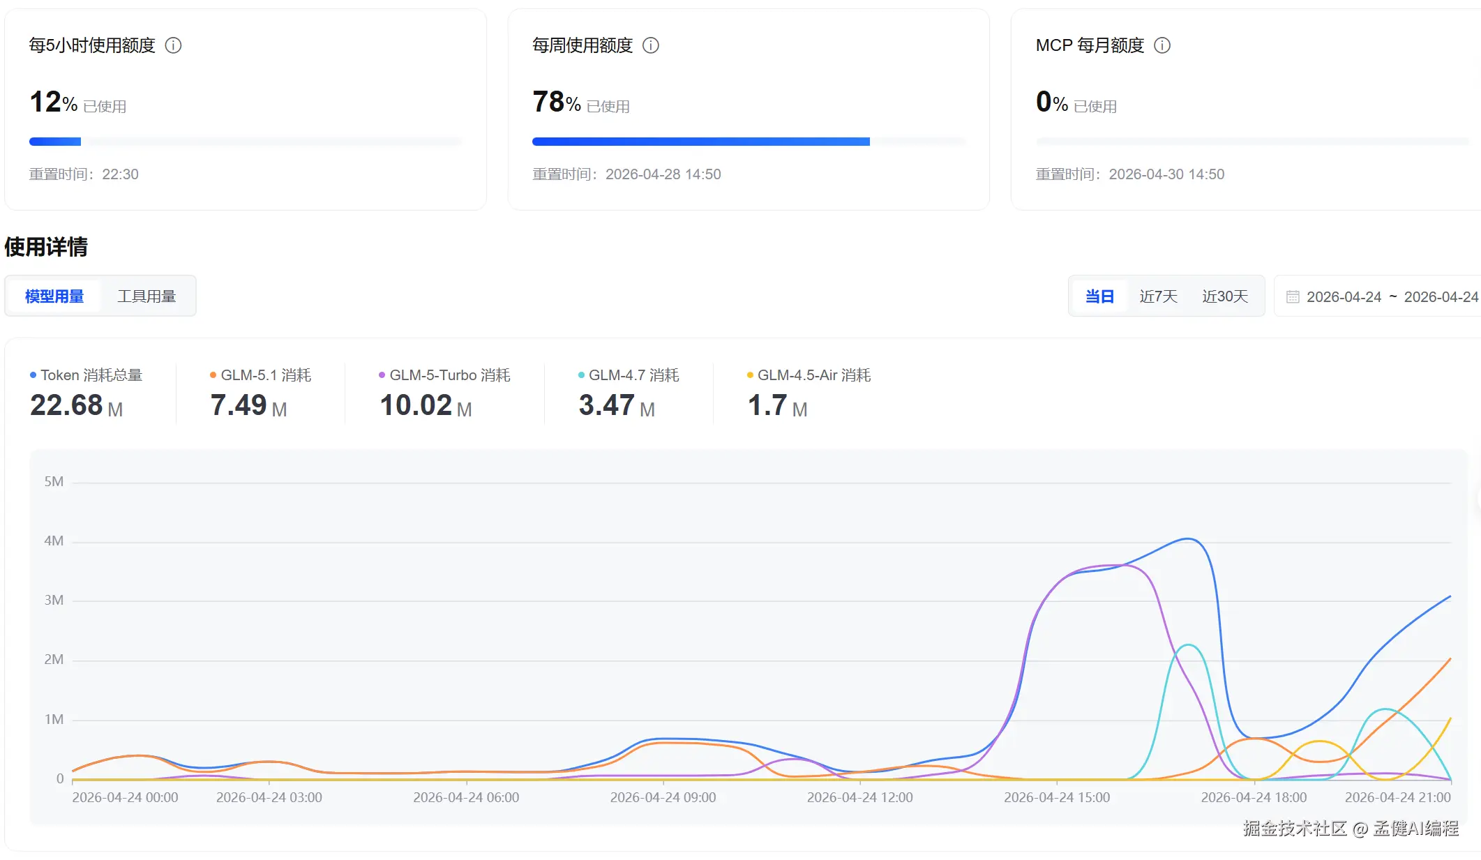Switch to 模型用量 tab
Screen dimensions: 1481x860
click(54, 296)
